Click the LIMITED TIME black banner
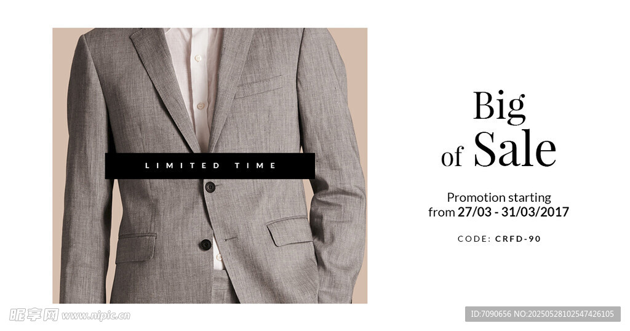The height and width of the screenshot is (331, 630). pos(210,165)
